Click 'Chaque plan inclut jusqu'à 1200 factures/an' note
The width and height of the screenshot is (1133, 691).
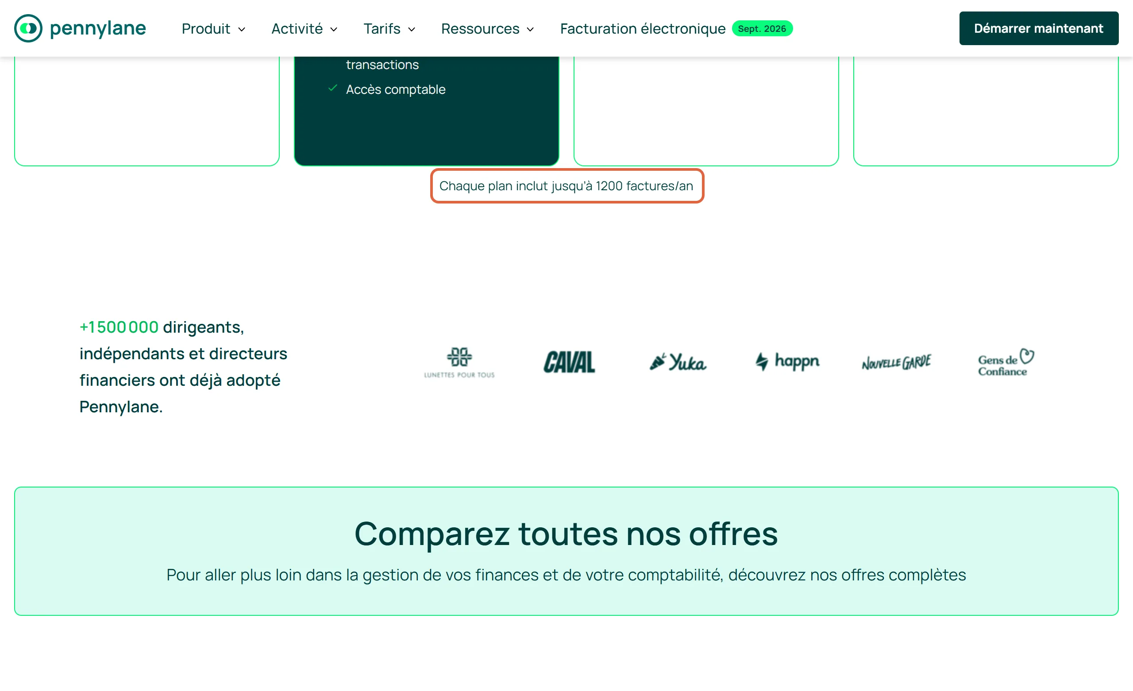click(x=566, y=186)
